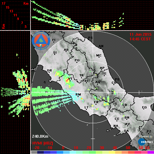154x154 pixels.
Task: Click the 240.0Km range label
Action: coord(40,136)
